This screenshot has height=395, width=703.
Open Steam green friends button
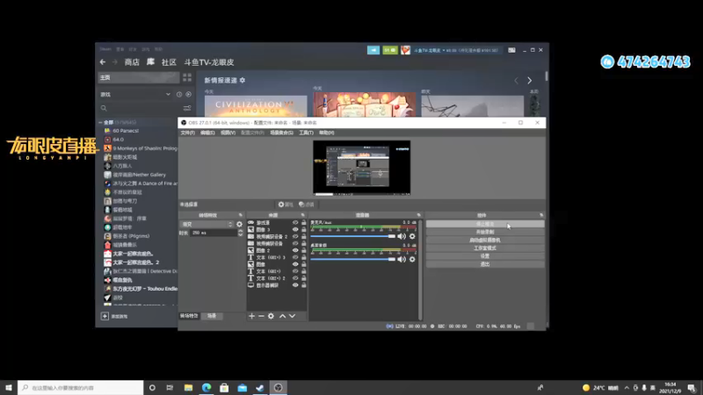(x=390, y=50)
